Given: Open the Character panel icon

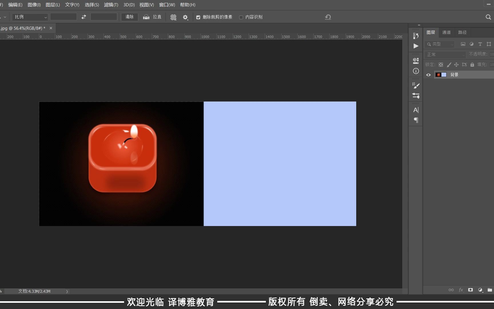Looking at the screenshot, I should (x=416, y=110).
